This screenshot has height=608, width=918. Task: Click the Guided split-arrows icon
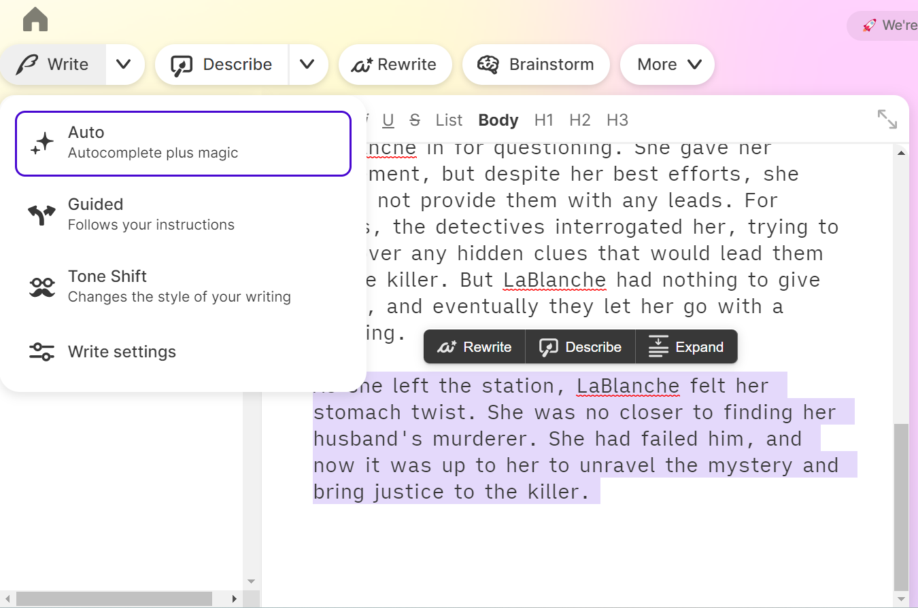coord(42,215)
